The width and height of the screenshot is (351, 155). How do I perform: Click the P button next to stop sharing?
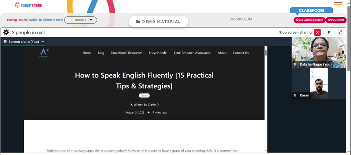pyautogui.click(x=329, y=32)
